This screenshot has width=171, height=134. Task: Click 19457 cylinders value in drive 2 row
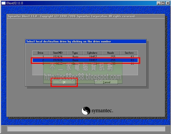coord(93,60)
